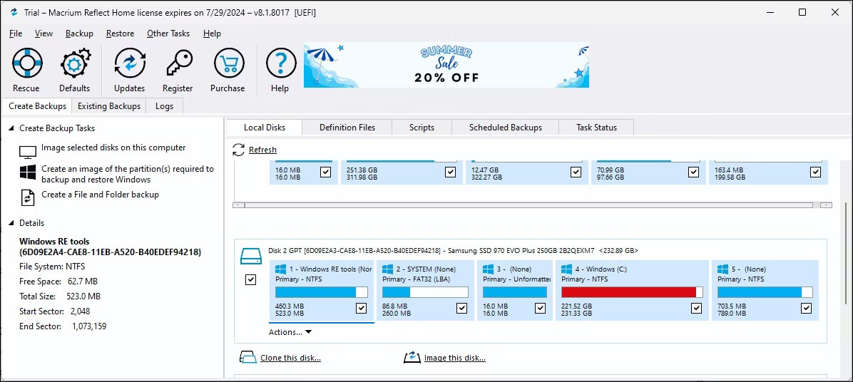Click the horizontal scrollbar under disk list
This screenshot has width=853, height=382.
pyautogui.click(x=528, y=205)
